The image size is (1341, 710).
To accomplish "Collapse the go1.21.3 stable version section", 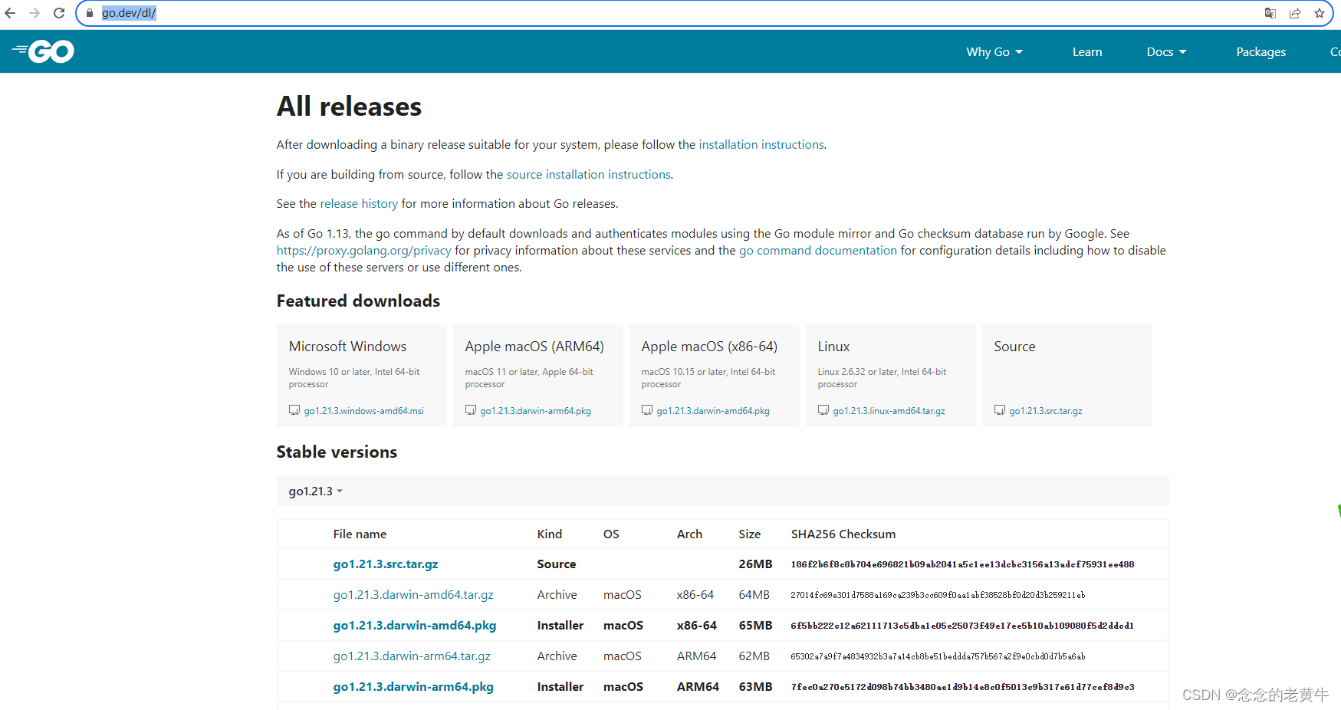I will point(315,491).
